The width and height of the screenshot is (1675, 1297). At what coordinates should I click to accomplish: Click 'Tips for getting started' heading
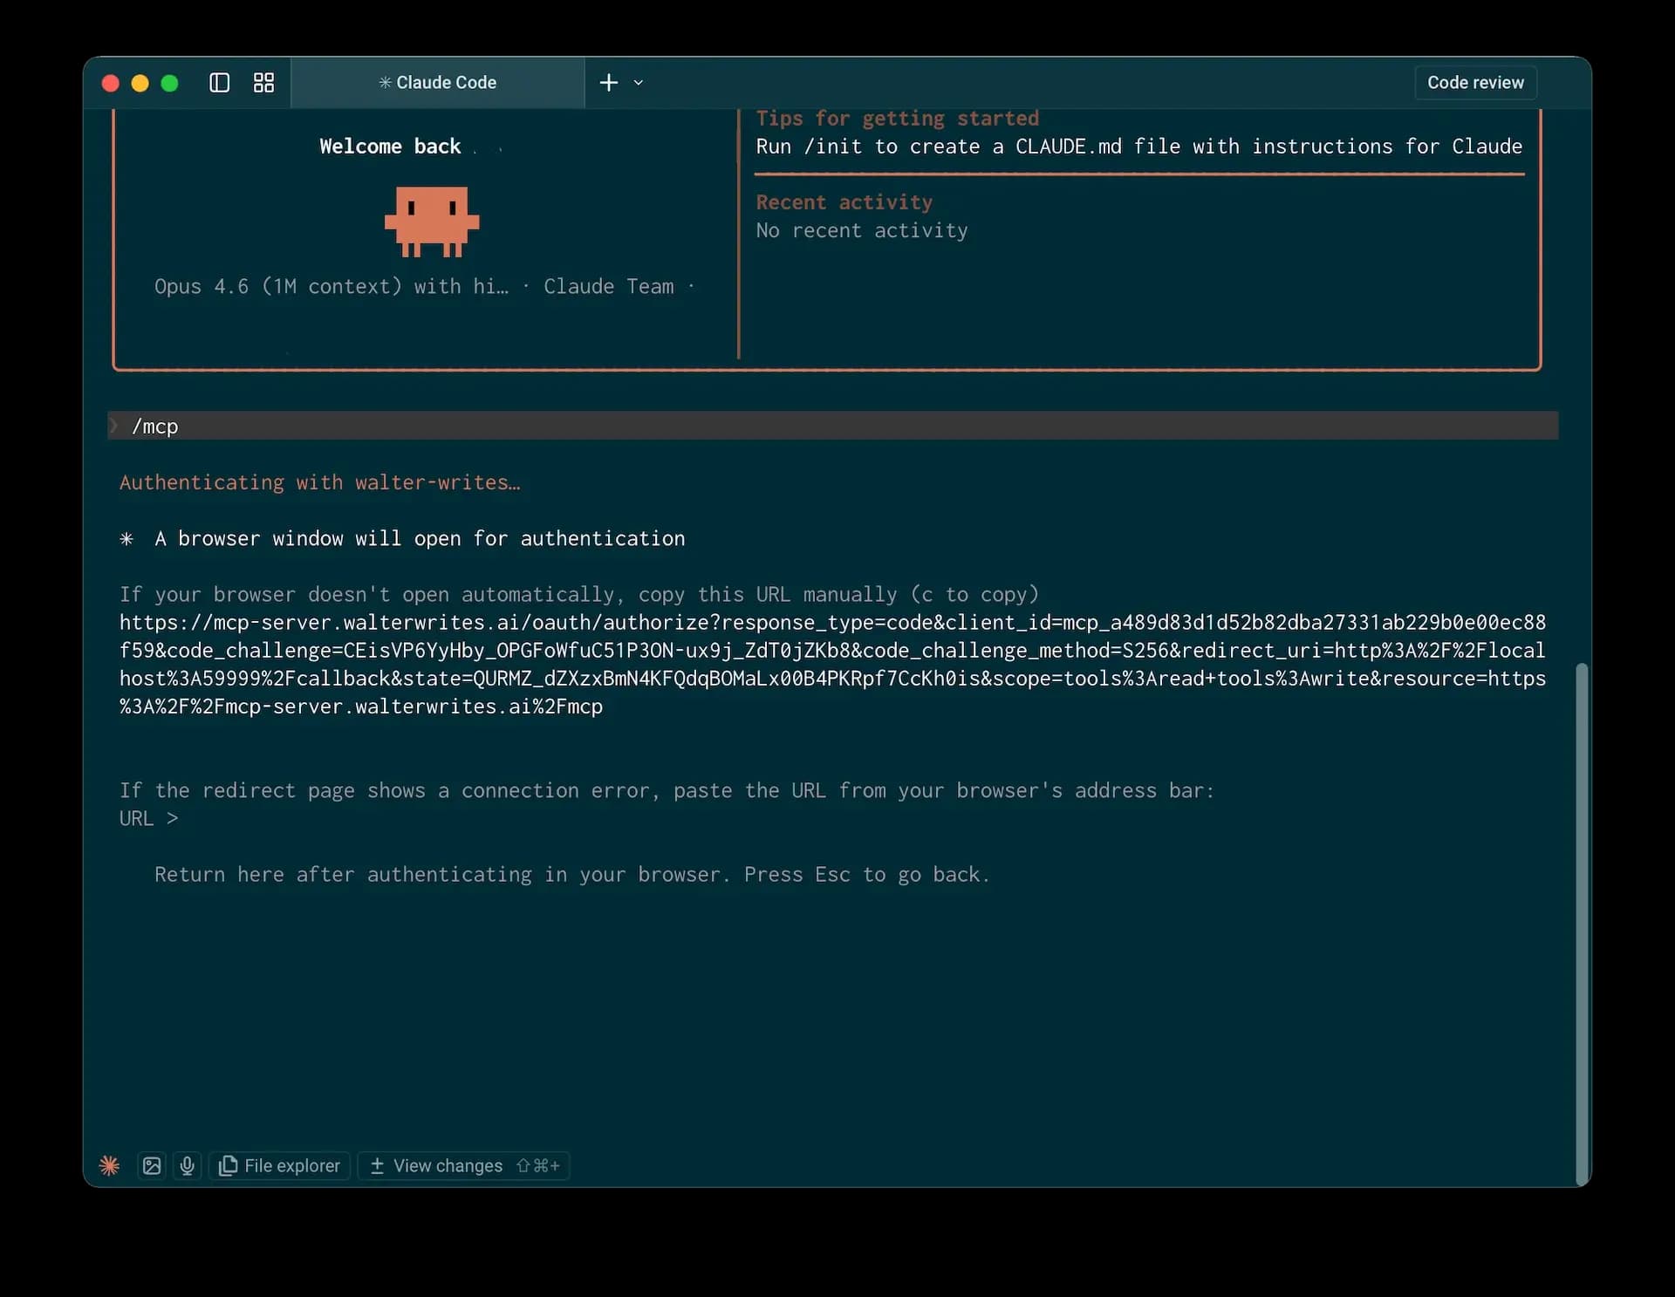click(897, 118)
